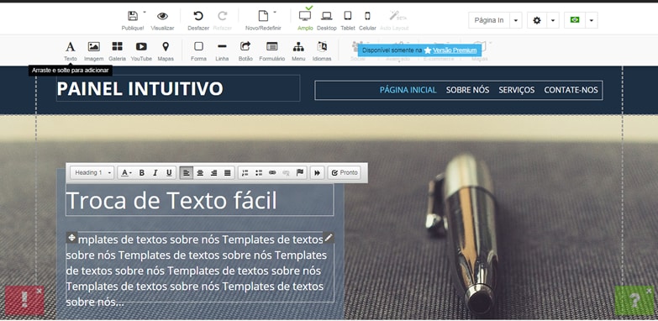Expand the flag language dropdown arrow
This screenshot has width=658, height=321.
tap(592, 20)
